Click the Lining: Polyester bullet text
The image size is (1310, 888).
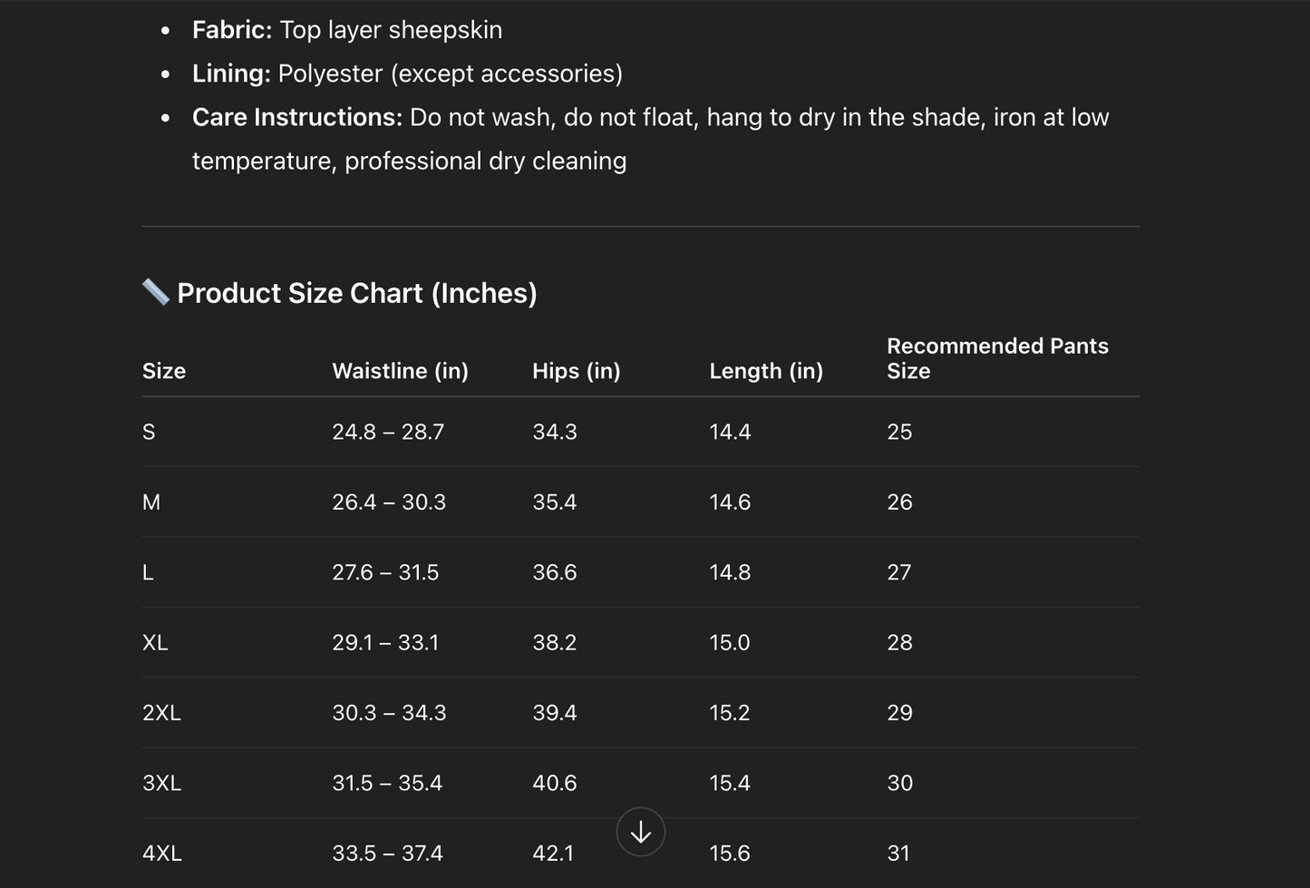[407, 73]
